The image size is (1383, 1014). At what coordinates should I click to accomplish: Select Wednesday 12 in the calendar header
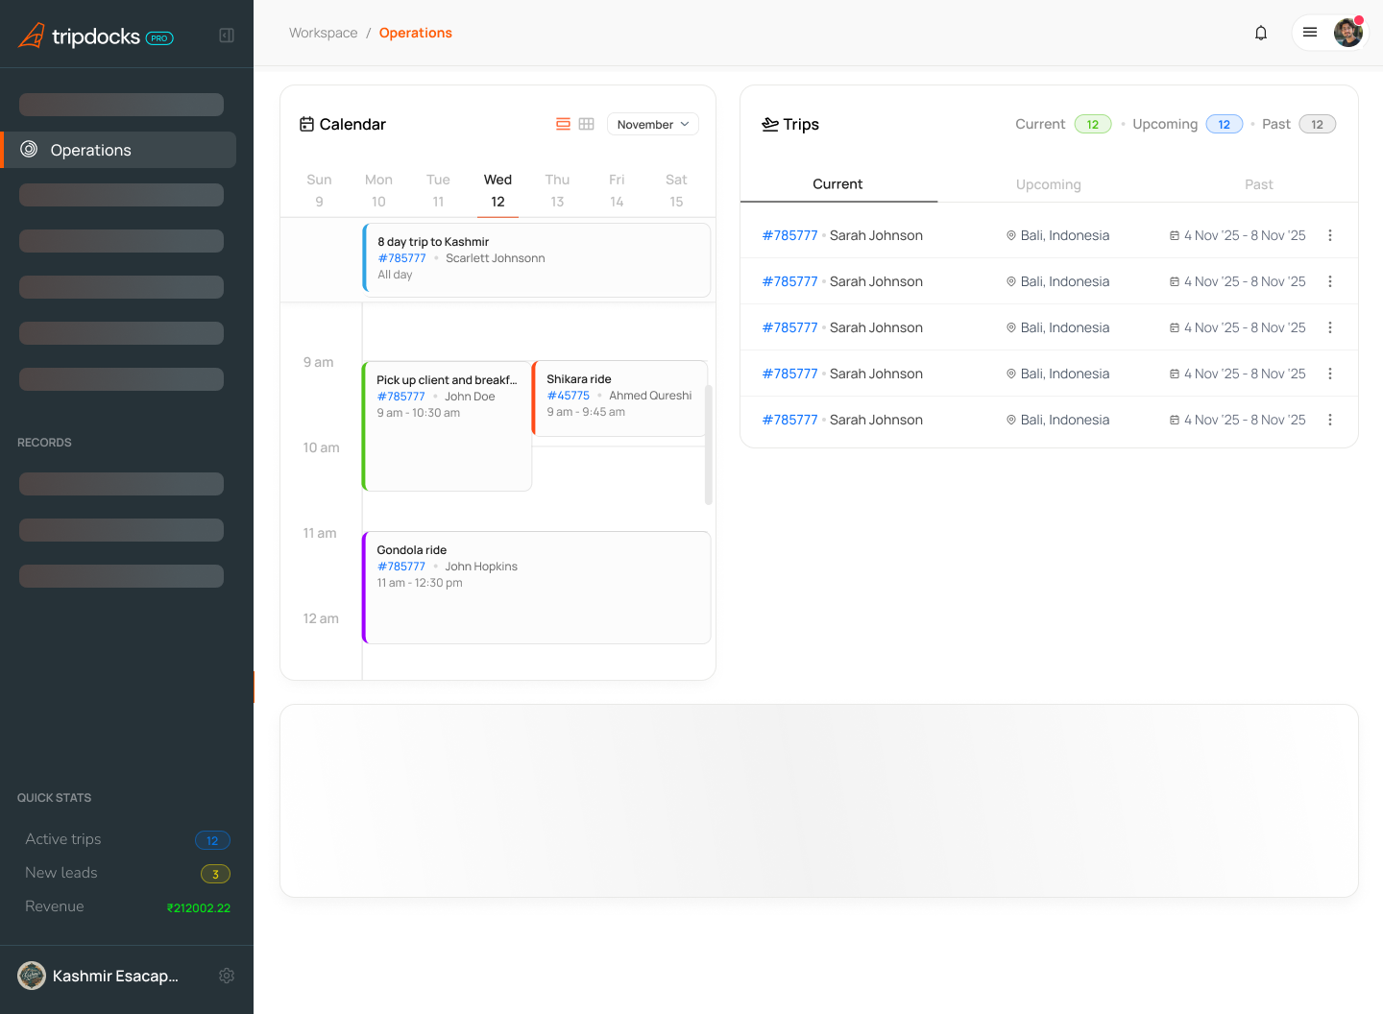click(497, 190)
